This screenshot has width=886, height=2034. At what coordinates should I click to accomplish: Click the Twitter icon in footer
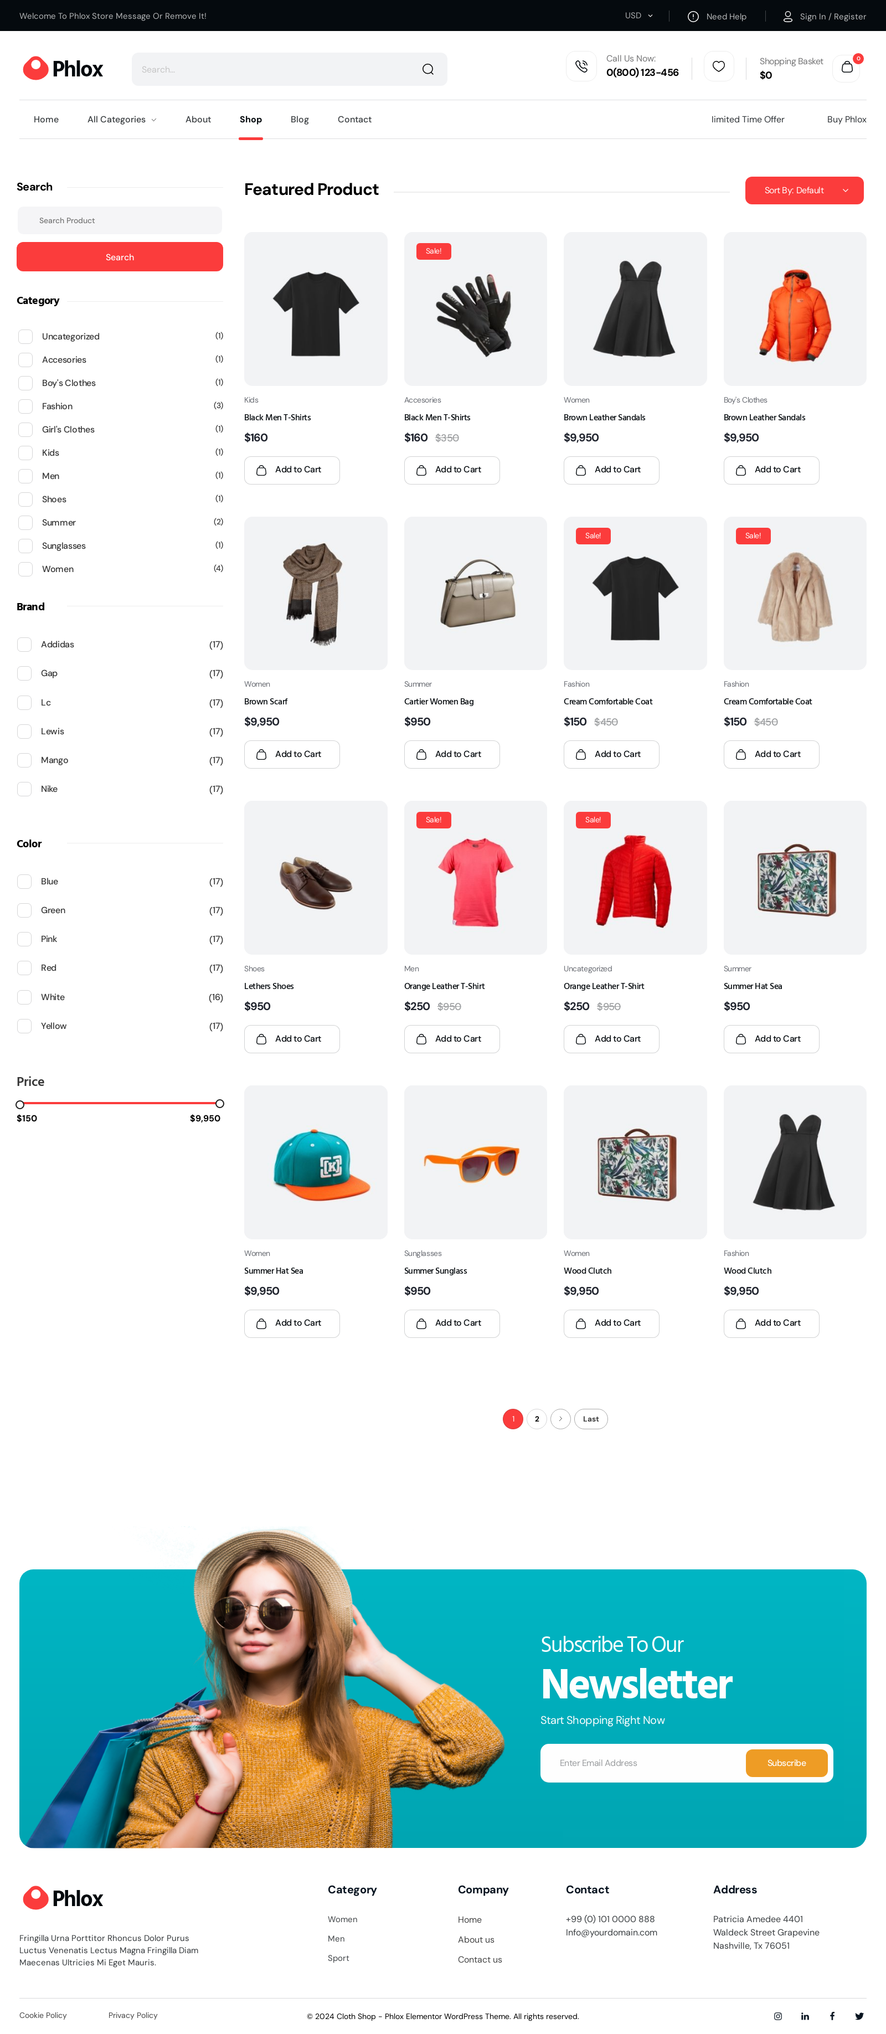pyautogui.click(x=859, y=2016)
